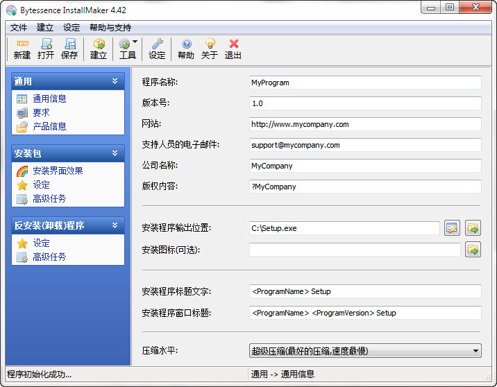Click the 退出 (Exit) red X icon
Image resolution: width=497 pixels, height=387 pixels.
(x=233, y=49)
